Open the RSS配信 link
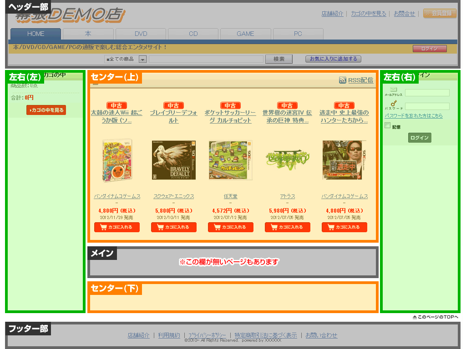The width and height of the screenshot is (466, 349). coord(360,80)
